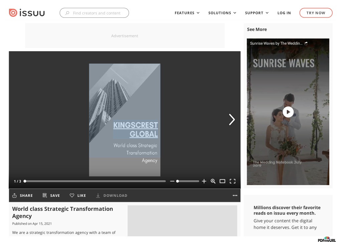Viewport: 342px width, 242px height.
Task: Click the zoom in plus icon
Action: point(204,181)
